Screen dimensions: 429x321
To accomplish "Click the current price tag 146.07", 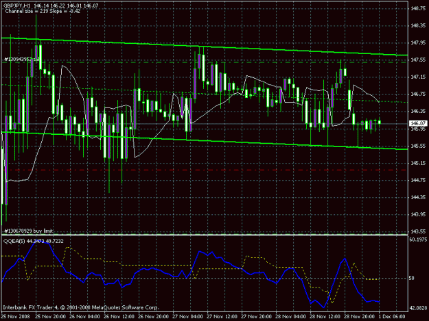I will coord(418,124).
